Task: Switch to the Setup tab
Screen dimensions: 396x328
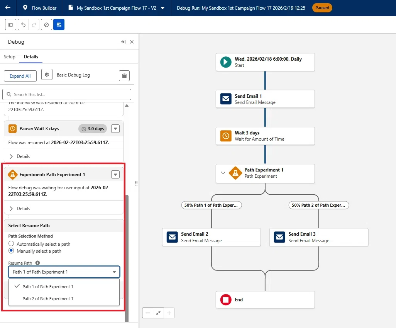Action: pos(10,57)
